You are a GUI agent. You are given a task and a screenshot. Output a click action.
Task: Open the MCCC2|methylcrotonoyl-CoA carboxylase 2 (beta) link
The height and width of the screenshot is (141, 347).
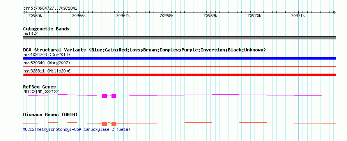[x=76, y=129]
